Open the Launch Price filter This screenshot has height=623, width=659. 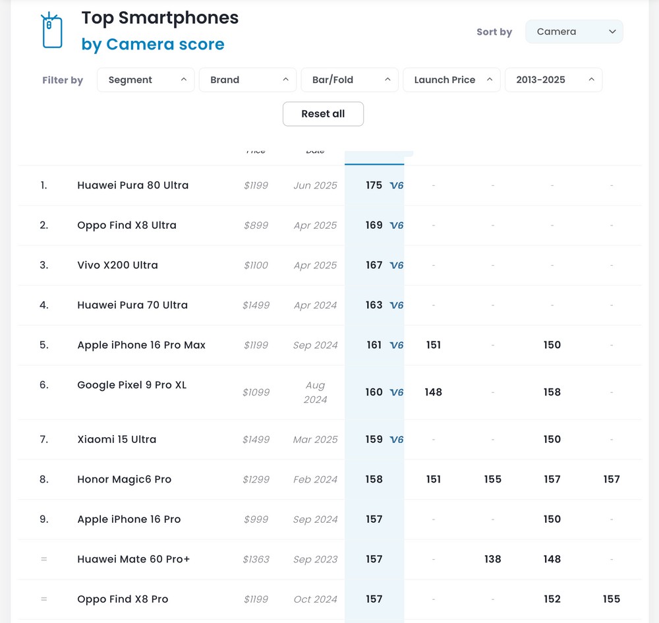click(451, 80)
